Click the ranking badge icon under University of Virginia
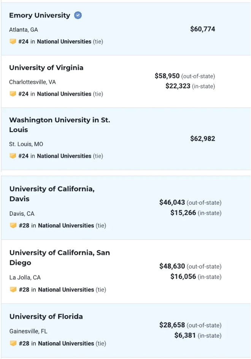 coord(13,94)
